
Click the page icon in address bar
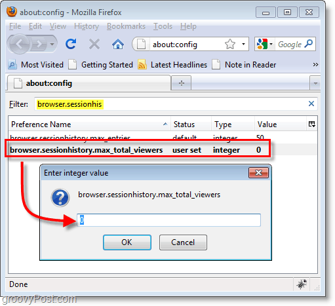(x=141, y=45)
